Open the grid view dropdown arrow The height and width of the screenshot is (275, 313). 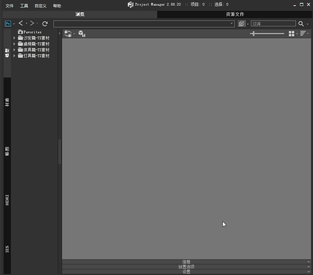click(x=297, y=34)
